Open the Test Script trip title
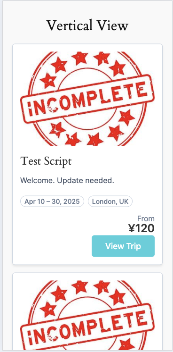Image resolution: width=173 pixels, height=352 pixels. (46, 161)
